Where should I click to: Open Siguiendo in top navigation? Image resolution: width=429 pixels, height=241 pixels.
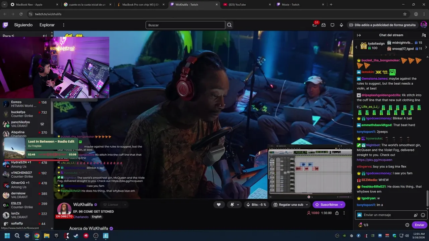[x=23, y=25]
